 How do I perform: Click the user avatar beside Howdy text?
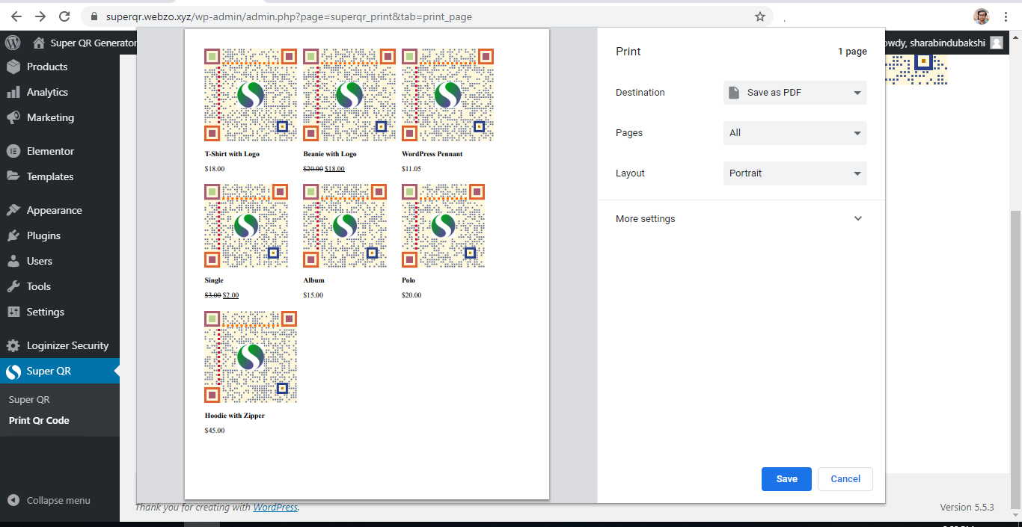click(997, 43)
